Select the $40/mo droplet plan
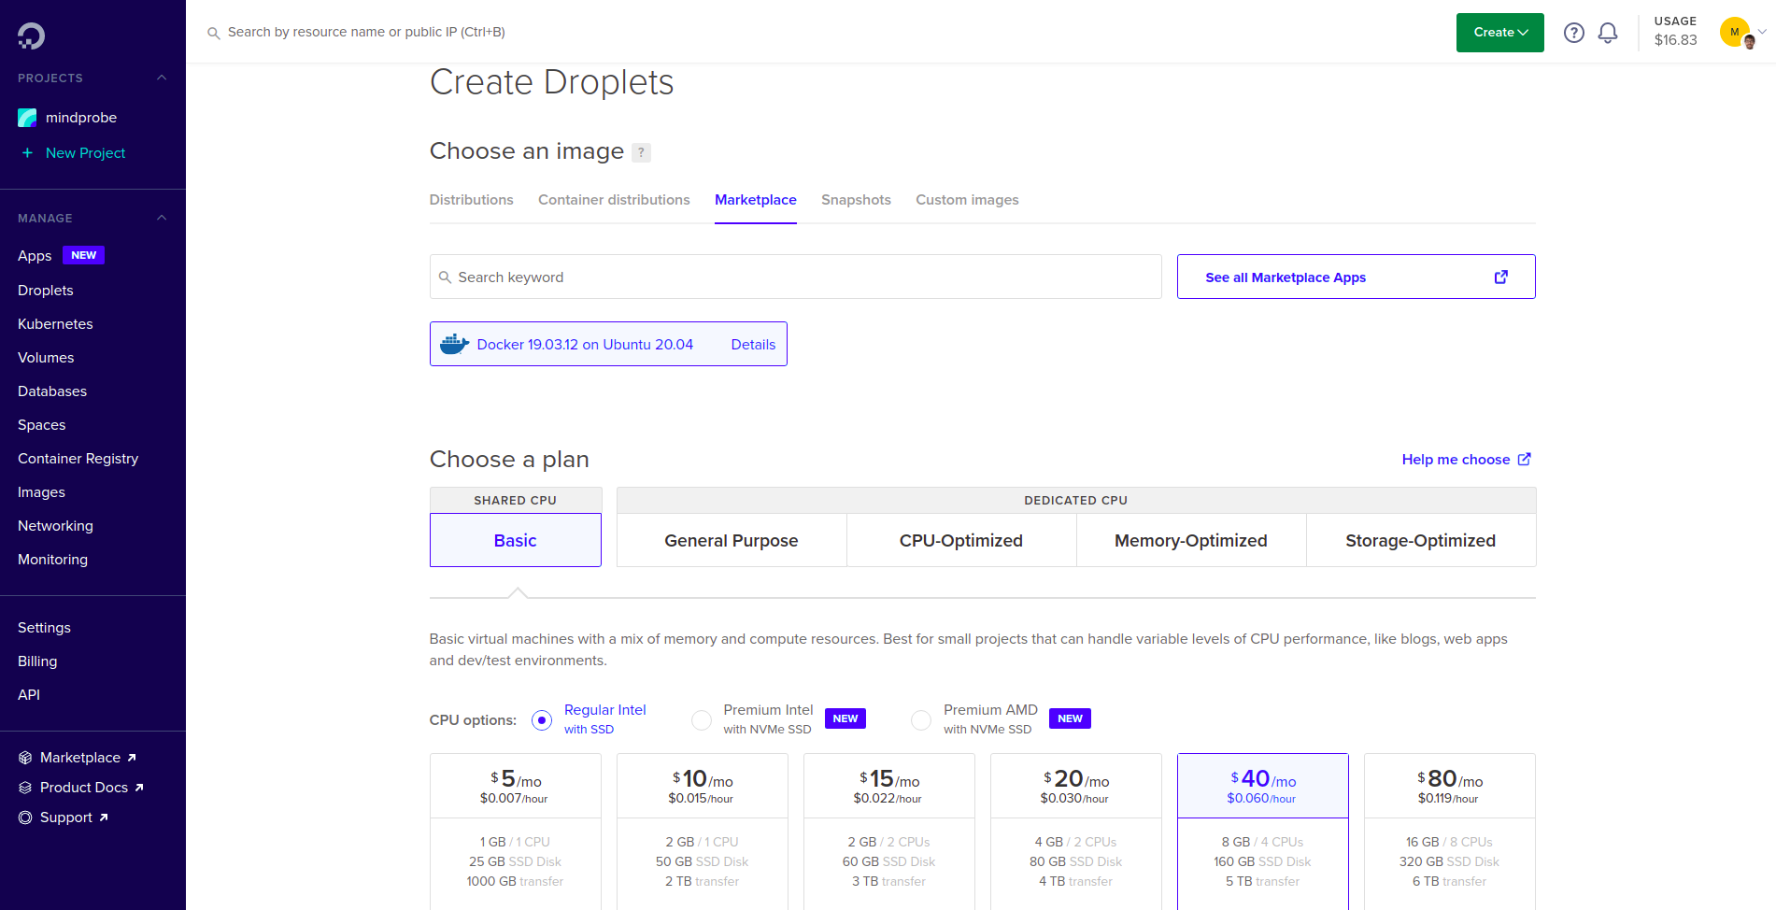1776x910 pixels. click(x=1263, y=832)
